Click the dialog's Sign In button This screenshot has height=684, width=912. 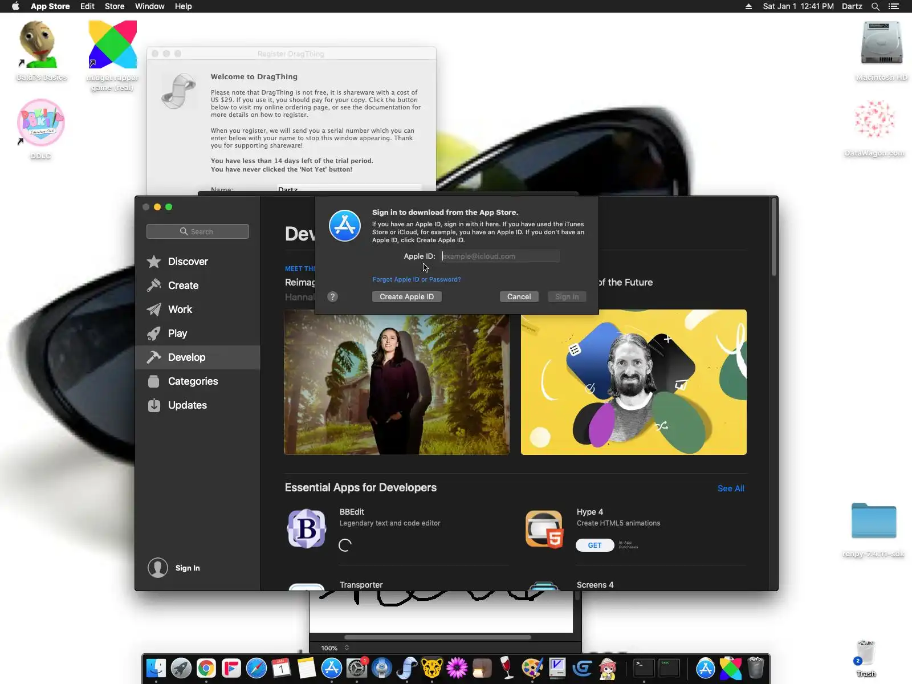point(567,297)
